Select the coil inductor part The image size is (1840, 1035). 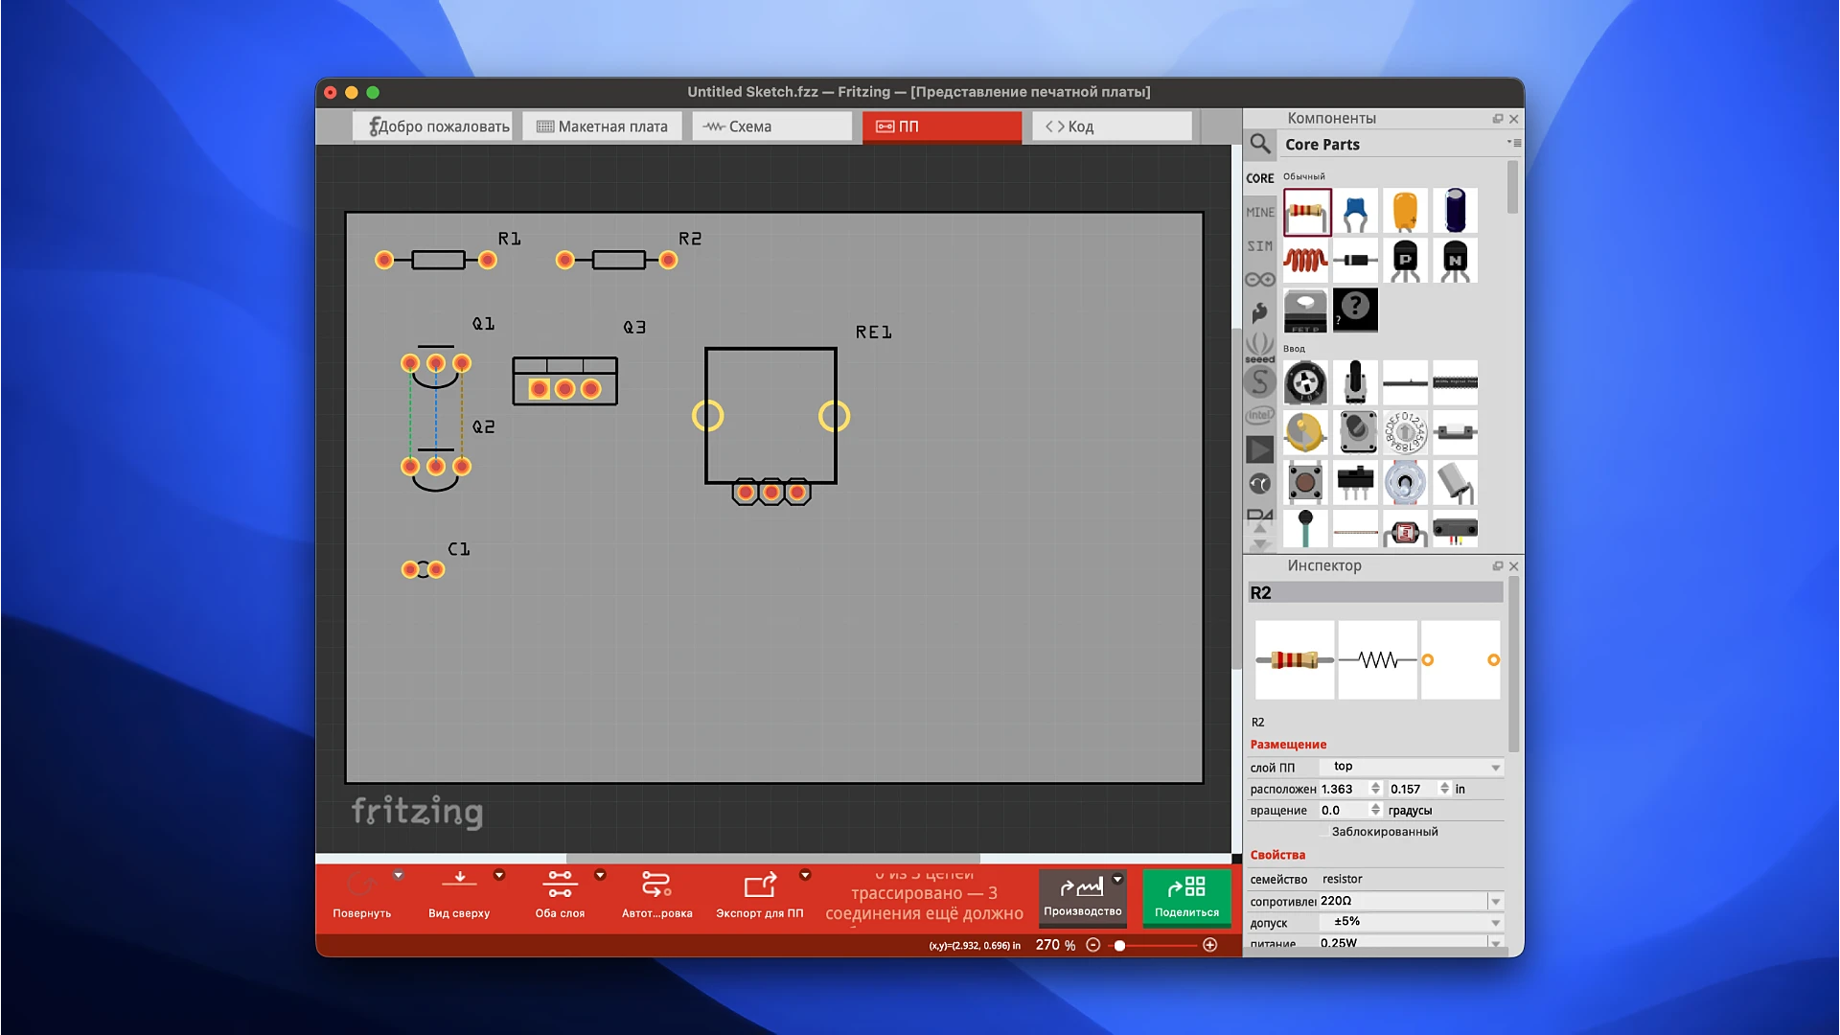pyautogui.click(x=1306, y=261)
